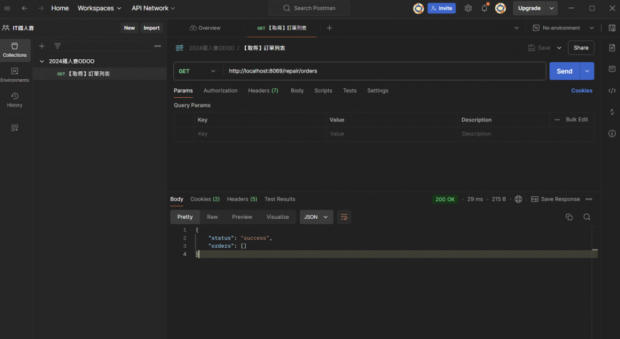Open the Cookies link
Viewport: 620px width, 339px height.
click(582, 91)
